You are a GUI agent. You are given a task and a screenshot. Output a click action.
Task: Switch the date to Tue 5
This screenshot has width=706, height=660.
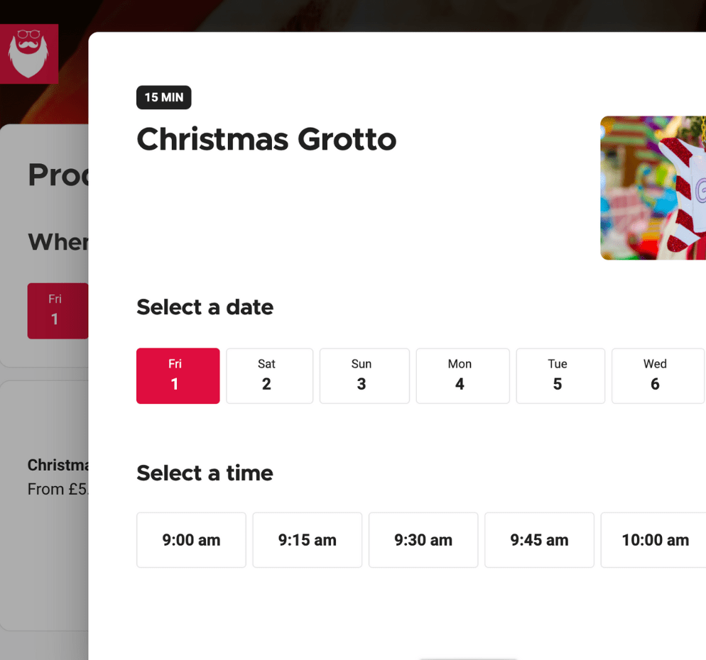[560, 375]
